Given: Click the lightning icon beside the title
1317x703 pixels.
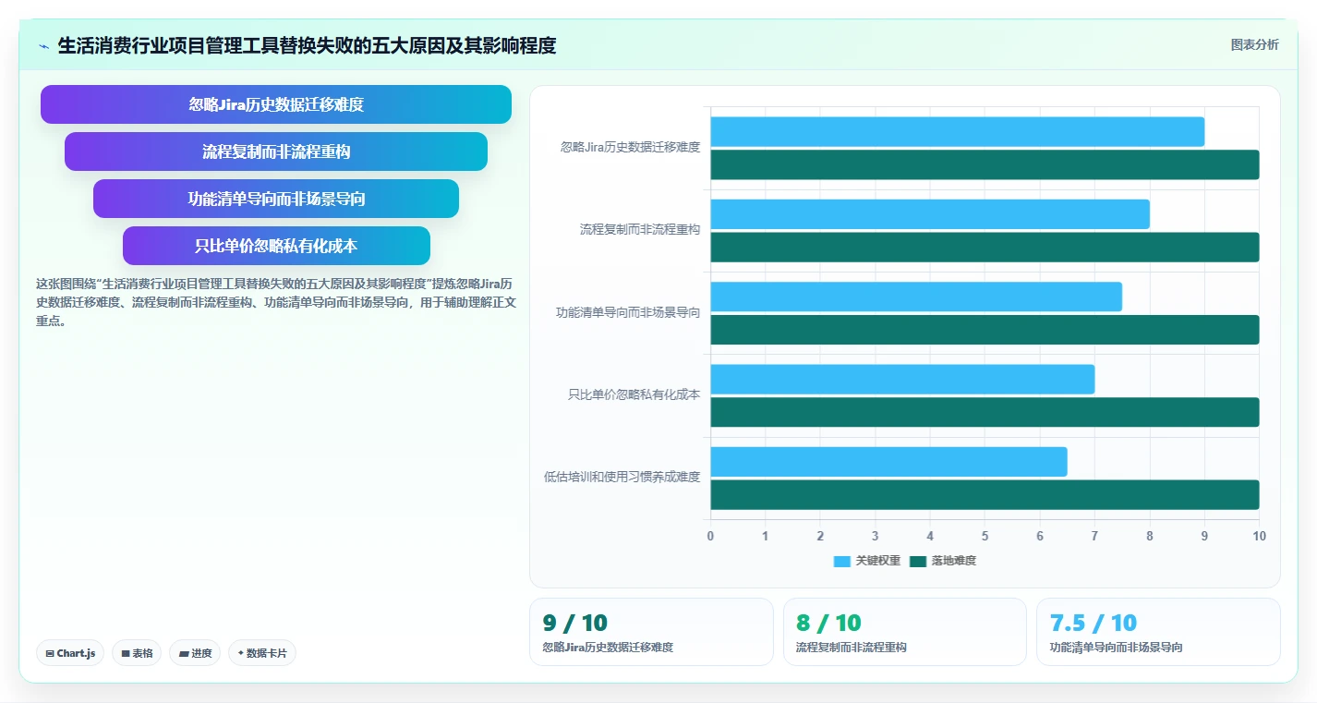Looking at the screenshot, I should point(44,46).
